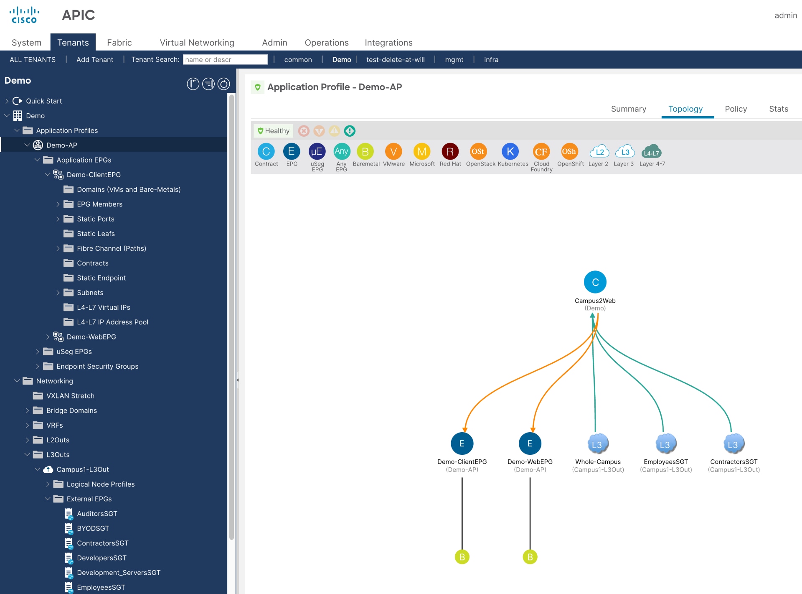Toggle the Healthy health filter
Image resolution: width=802 pixels, height=594 pixels.
(x=273, y=130)
